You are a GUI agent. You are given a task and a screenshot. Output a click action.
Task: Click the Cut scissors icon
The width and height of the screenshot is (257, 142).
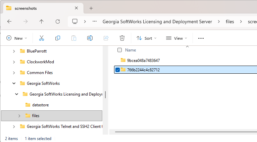[x=42, y=38]
